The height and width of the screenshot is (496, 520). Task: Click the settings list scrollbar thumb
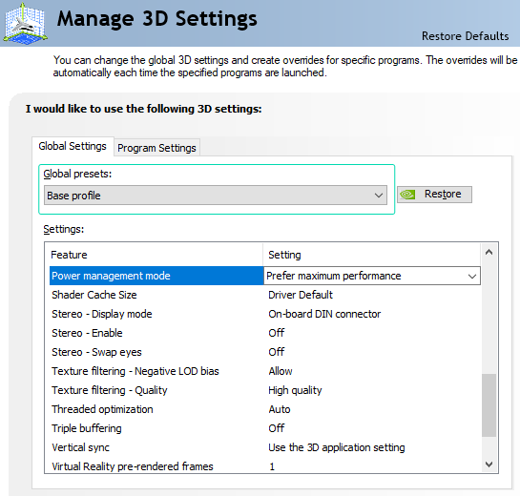coord(489,405)
